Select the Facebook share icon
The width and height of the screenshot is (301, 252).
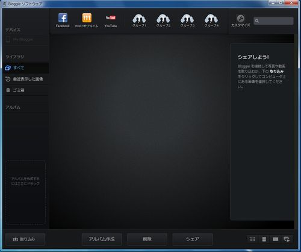coord(63,18)
